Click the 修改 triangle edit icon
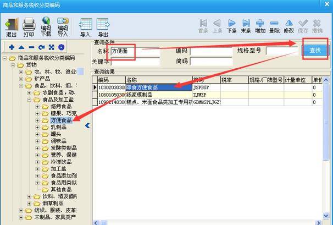This screenshot has width=333, height=225. [289, 26]
